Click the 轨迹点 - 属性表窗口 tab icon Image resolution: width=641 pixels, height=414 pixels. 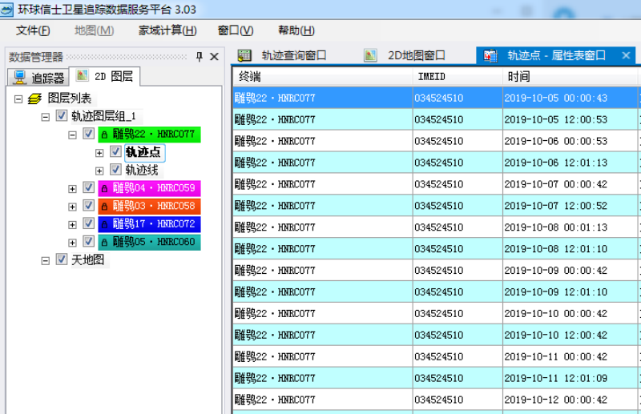[x=490, y=55]
